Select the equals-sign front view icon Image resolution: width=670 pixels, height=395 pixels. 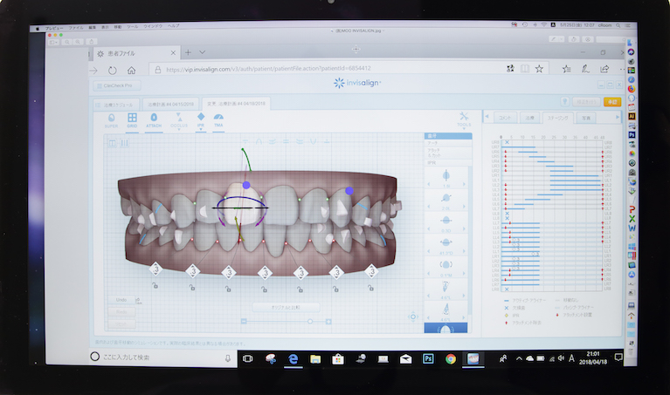tap(286, 141)
